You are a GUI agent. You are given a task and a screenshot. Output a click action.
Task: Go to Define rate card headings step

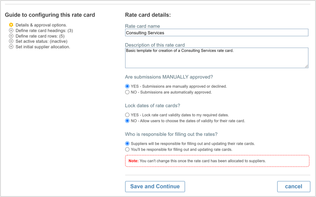tap(44, 31)
